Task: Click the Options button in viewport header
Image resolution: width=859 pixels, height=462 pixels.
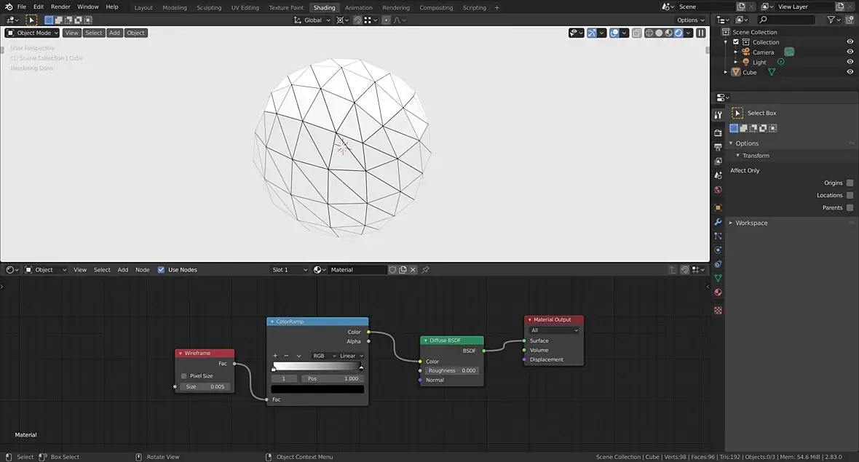Action: pos(690,20)
